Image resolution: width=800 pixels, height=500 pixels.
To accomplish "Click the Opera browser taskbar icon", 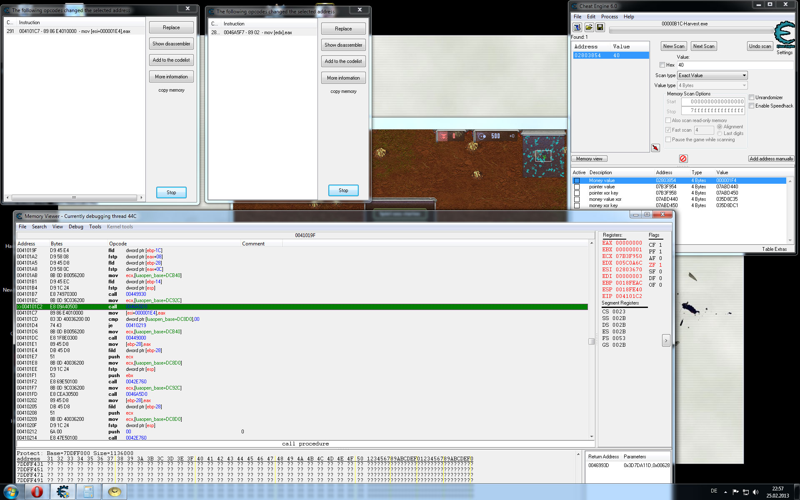I will 37,492.
